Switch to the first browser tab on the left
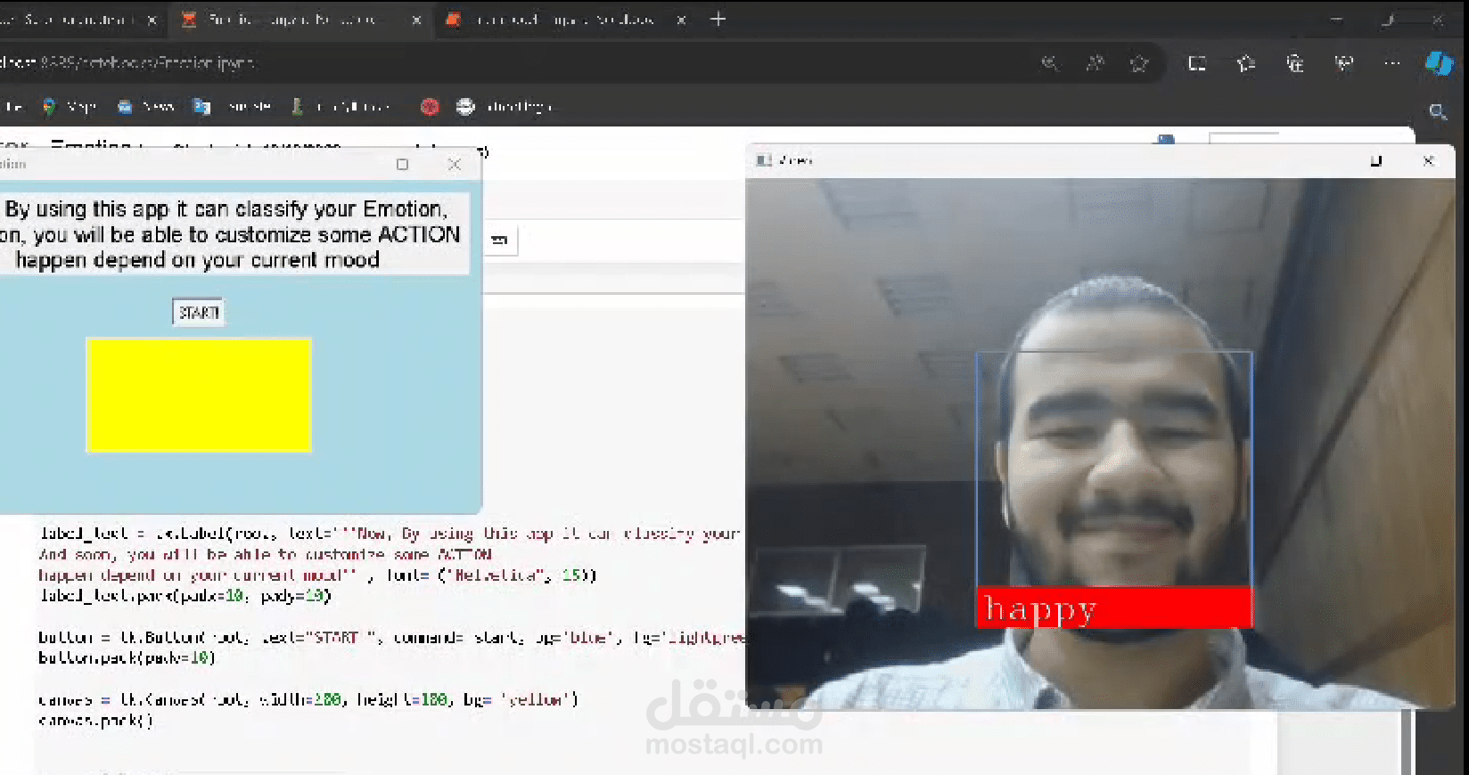Image resolution: width=1469 pixels, height=775 pixels. coord(71,20)
